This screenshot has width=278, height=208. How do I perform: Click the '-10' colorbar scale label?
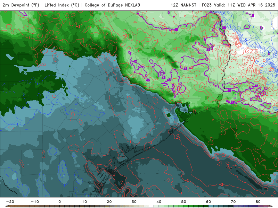[x=35, y=202]
